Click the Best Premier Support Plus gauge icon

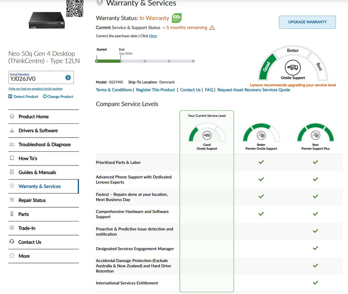click(315, 135)
